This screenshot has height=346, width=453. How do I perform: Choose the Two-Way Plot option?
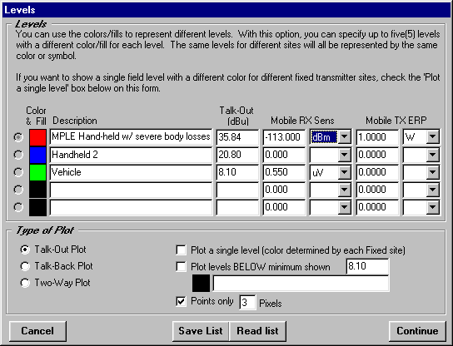click(x=25, y=283)
